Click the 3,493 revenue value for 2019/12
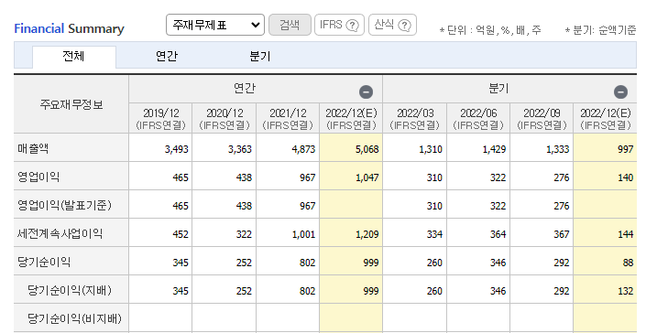 (177, 149)
